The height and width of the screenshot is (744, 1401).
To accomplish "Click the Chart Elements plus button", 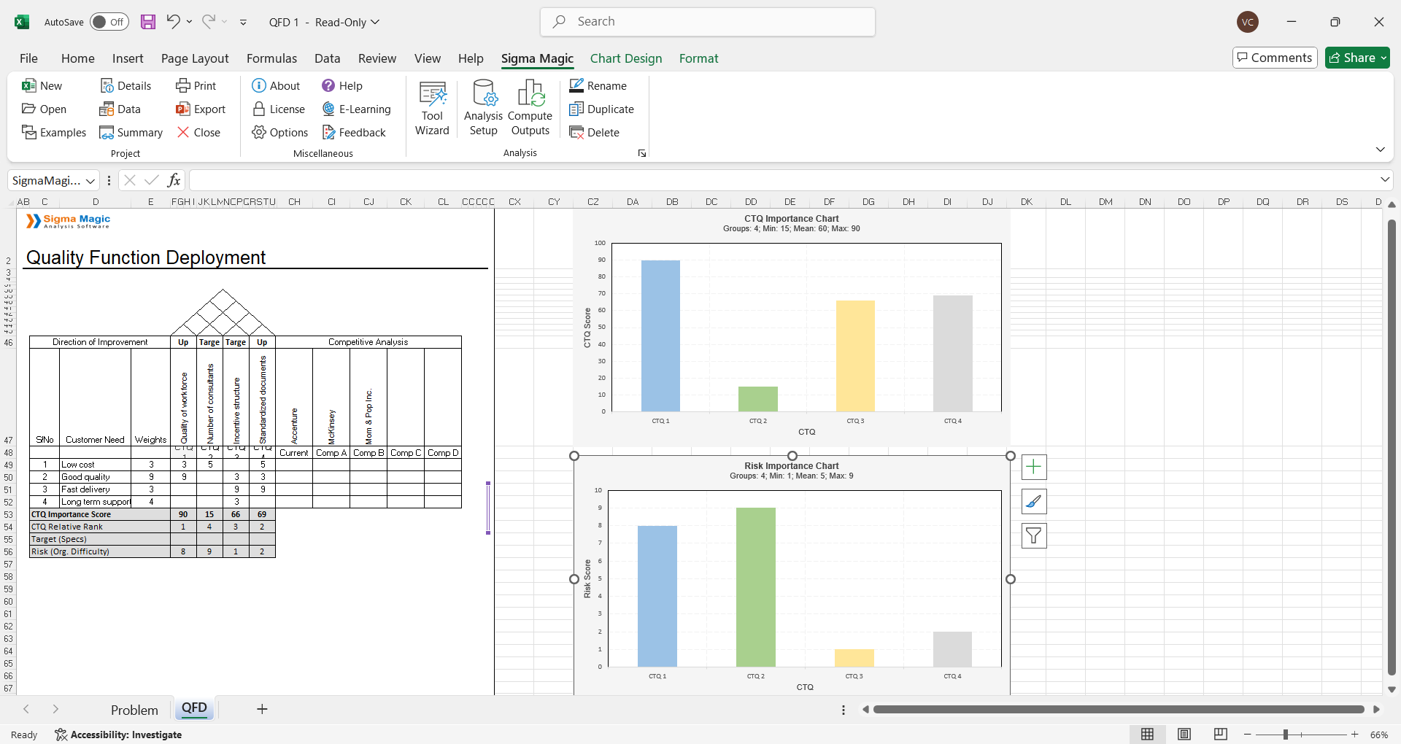I will point(1034,467).
